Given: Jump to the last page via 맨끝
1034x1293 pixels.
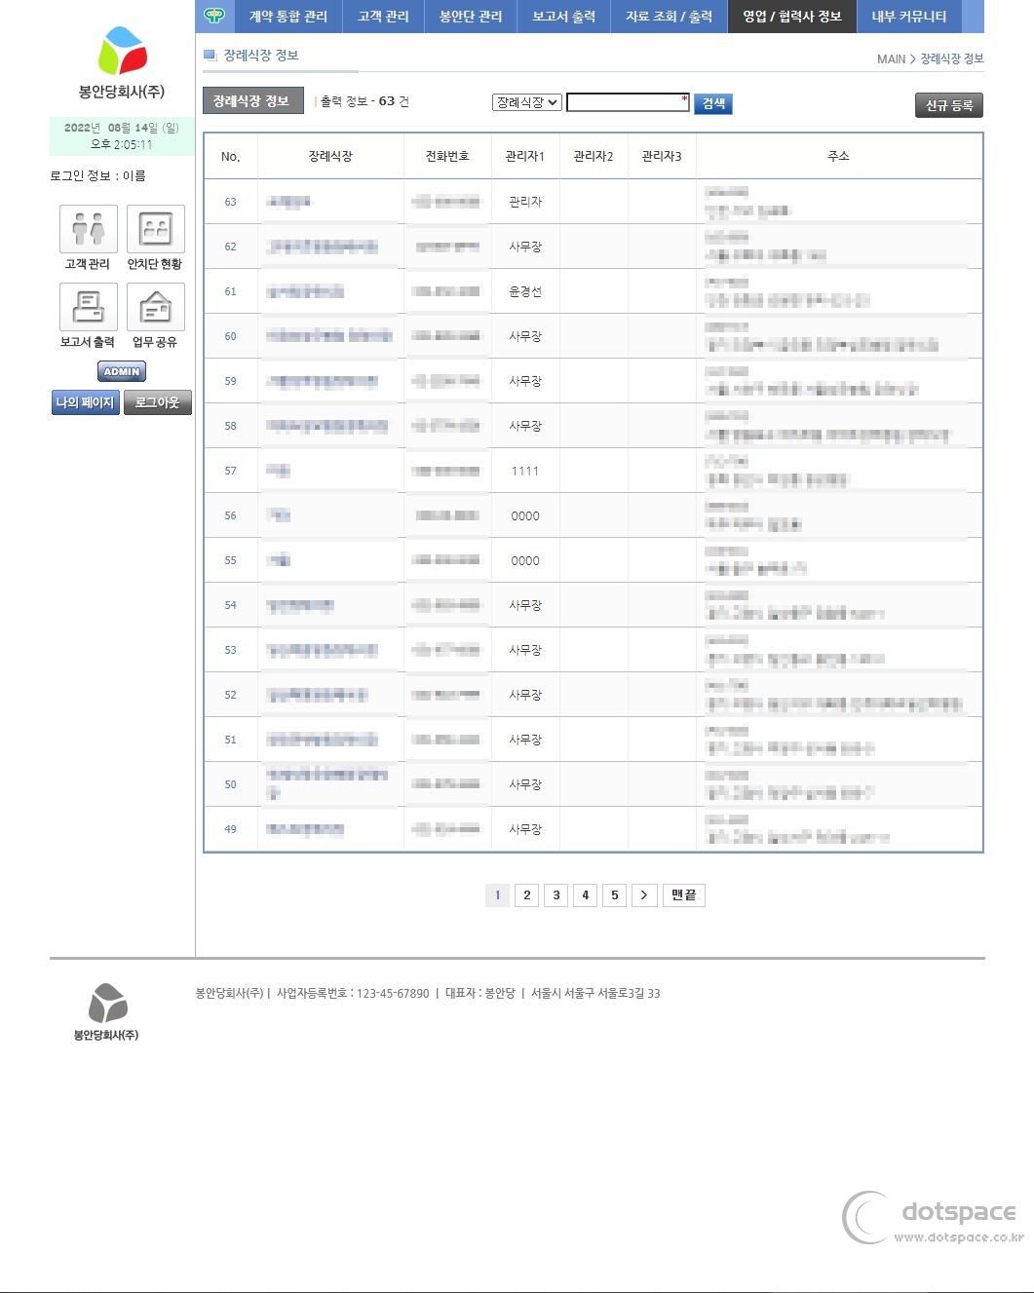Looking at the screenshot, I should (683, 894).
